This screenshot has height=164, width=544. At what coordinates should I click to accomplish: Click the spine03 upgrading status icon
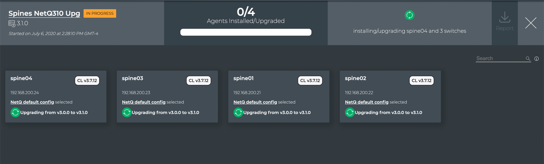127,112
